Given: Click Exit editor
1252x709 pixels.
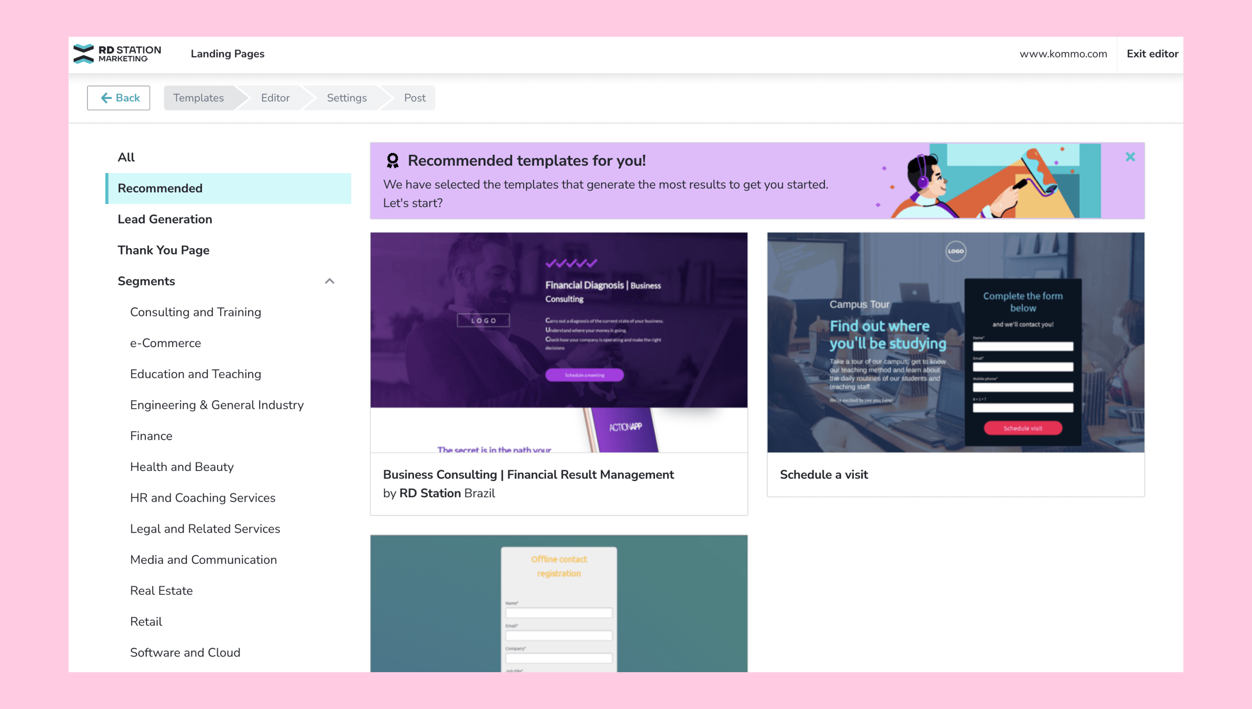Looking at the screenshot, I should 1152,53.
